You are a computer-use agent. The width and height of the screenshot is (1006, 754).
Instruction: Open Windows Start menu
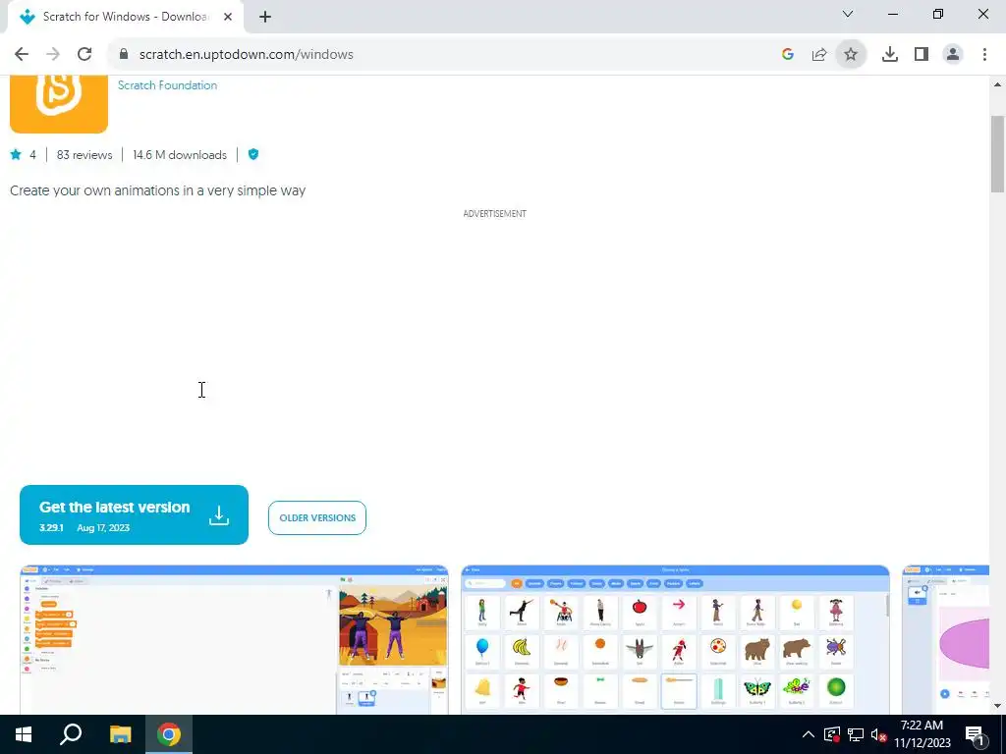(x=24, y=734)
